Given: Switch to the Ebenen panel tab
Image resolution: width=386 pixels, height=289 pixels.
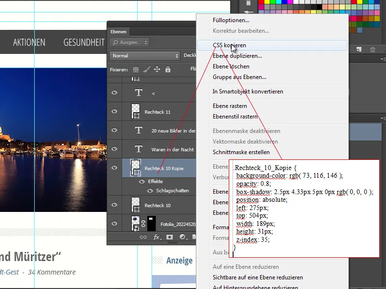Looking at the screenshot, I should (x=118, y=31).
